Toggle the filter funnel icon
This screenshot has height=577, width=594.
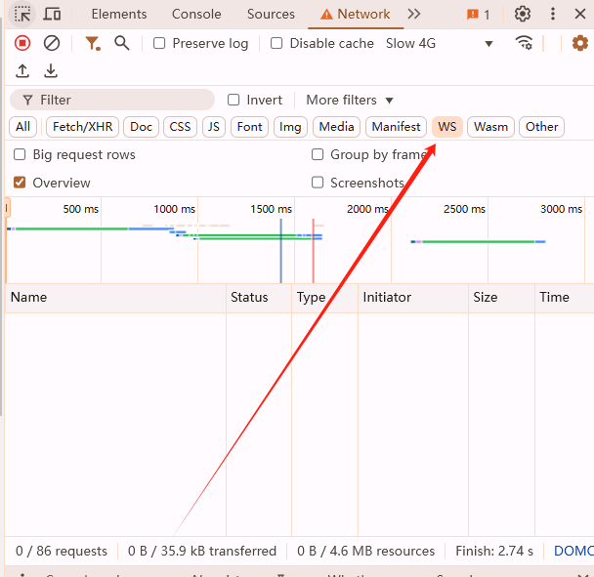pos(93,43)
